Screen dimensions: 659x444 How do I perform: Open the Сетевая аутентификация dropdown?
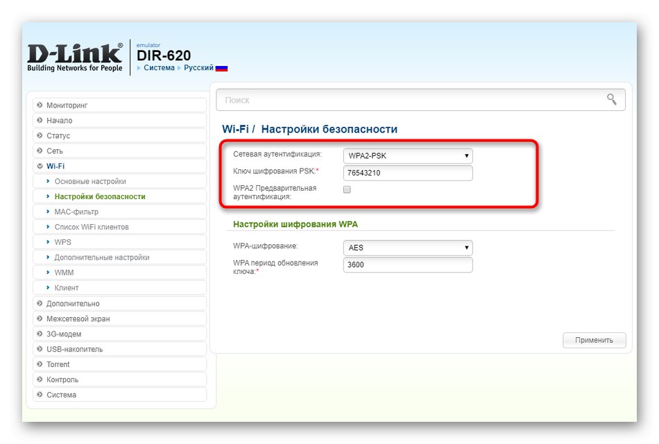pos(407,155)
